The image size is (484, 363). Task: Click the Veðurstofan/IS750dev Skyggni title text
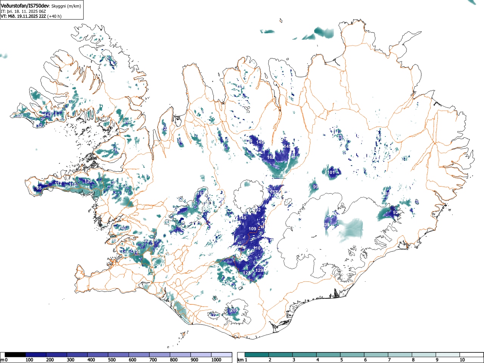coord(41,6)
